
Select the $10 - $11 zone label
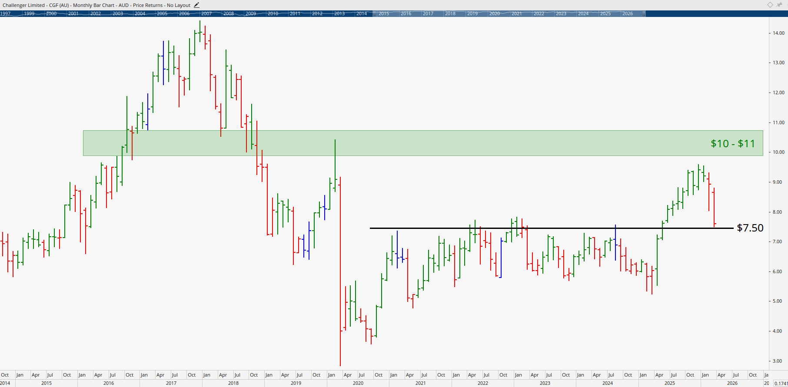pos(732,144)
